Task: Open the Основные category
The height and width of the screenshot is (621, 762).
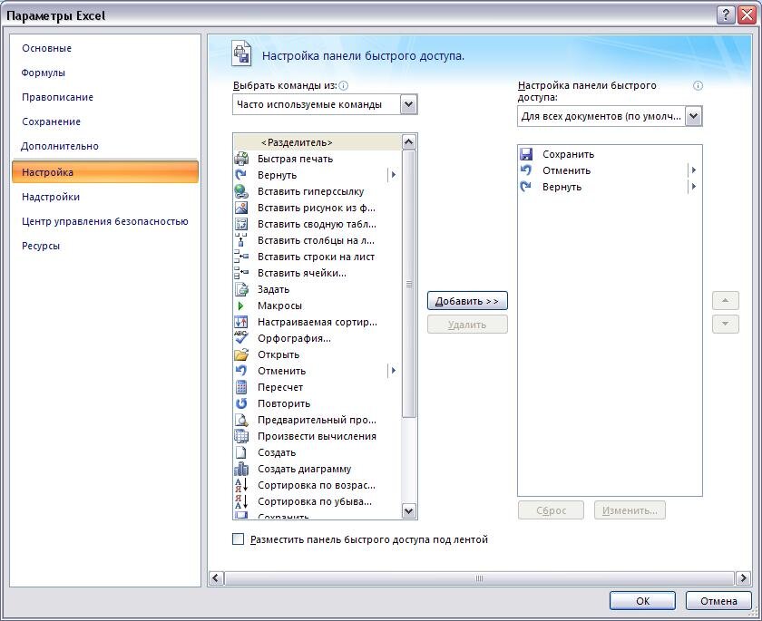Action: [46, 49]
